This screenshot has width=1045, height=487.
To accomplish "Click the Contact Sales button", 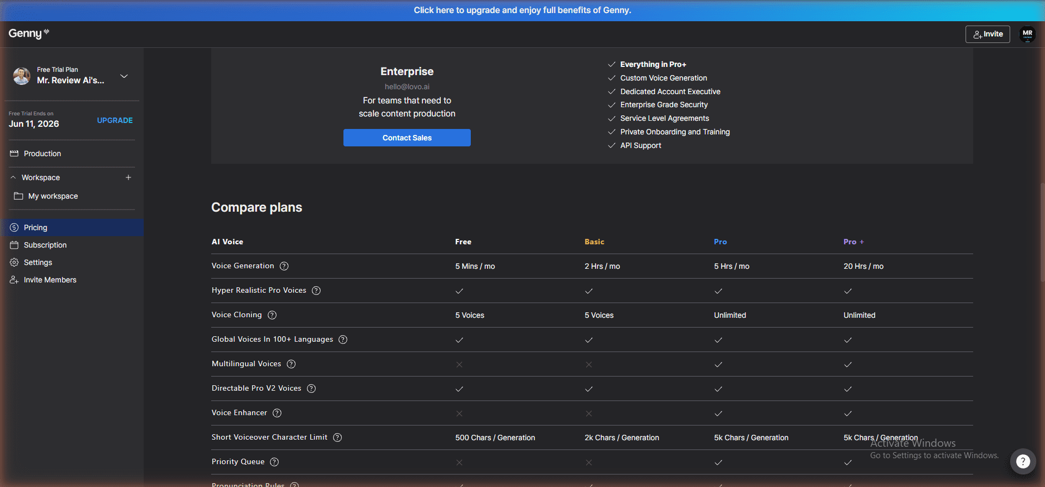I will coord(407,138).
